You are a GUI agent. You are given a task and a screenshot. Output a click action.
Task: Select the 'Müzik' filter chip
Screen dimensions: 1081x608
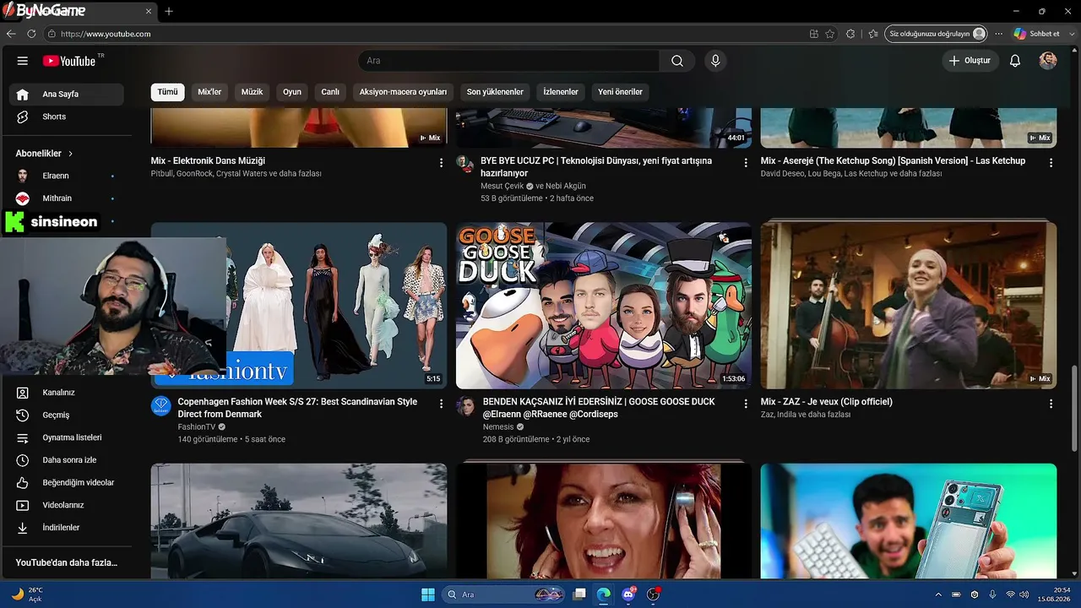coord(253,92)
